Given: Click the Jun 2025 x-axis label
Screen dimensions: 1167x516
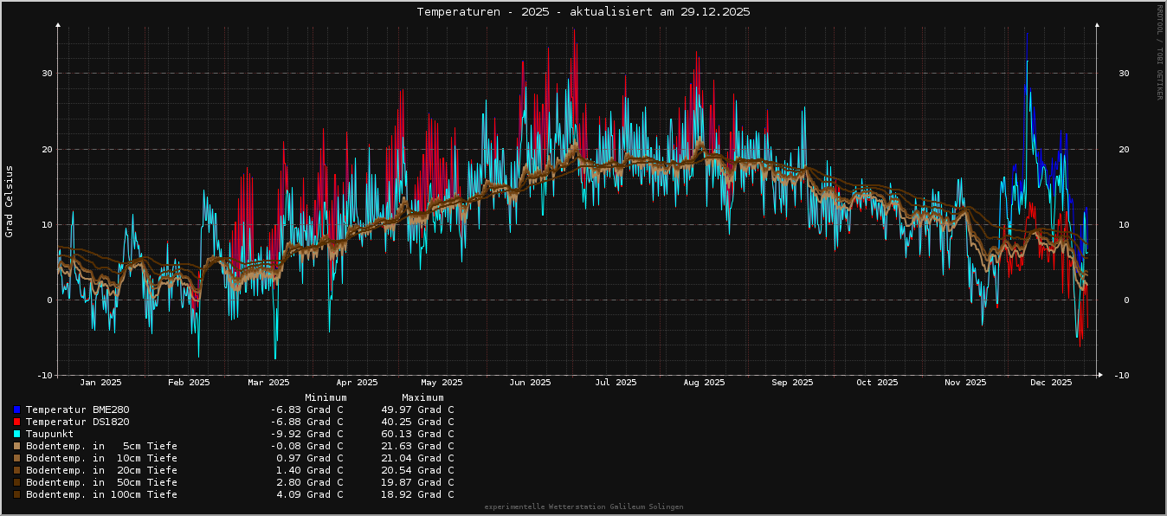Looking at the screenshot, I should (x=530, y=382).
